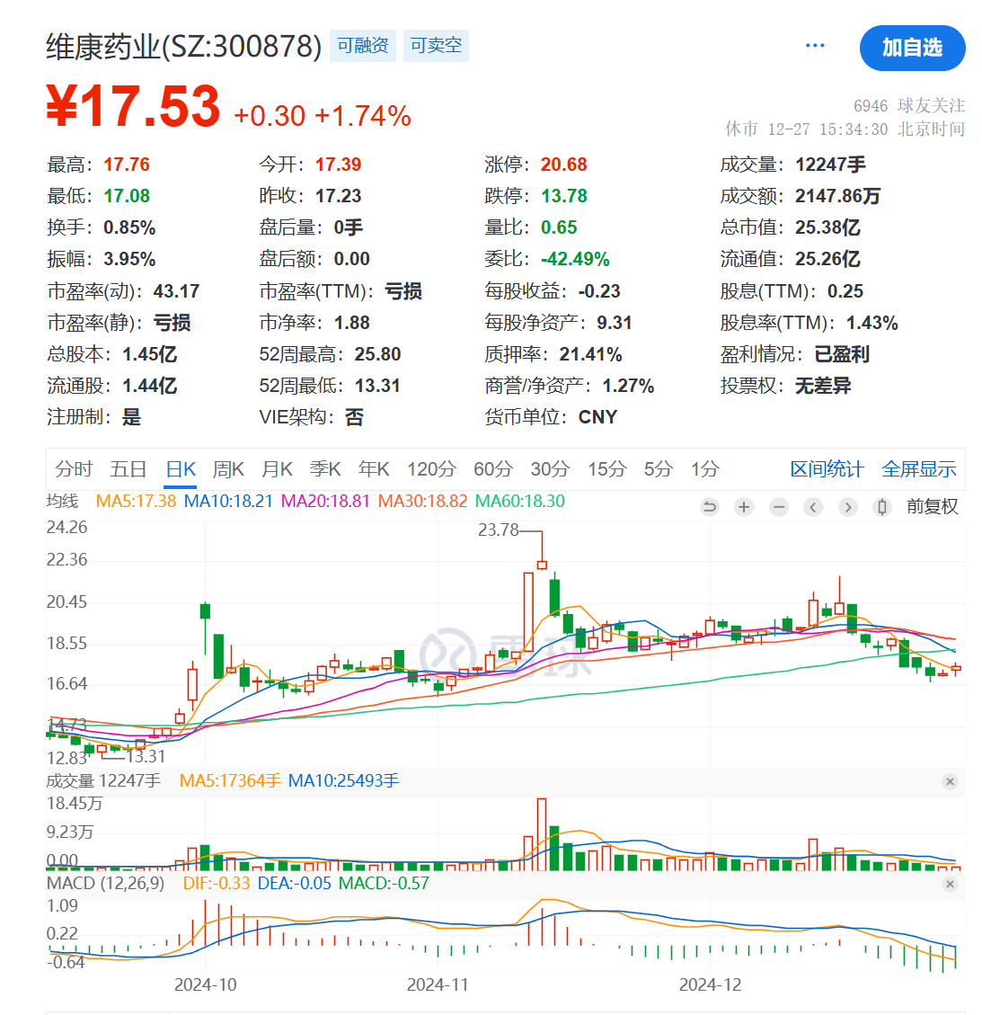This screenshot has height=1015, width=982.
Task: Click the 涨停 value 20.68
Action: [564, 165]
